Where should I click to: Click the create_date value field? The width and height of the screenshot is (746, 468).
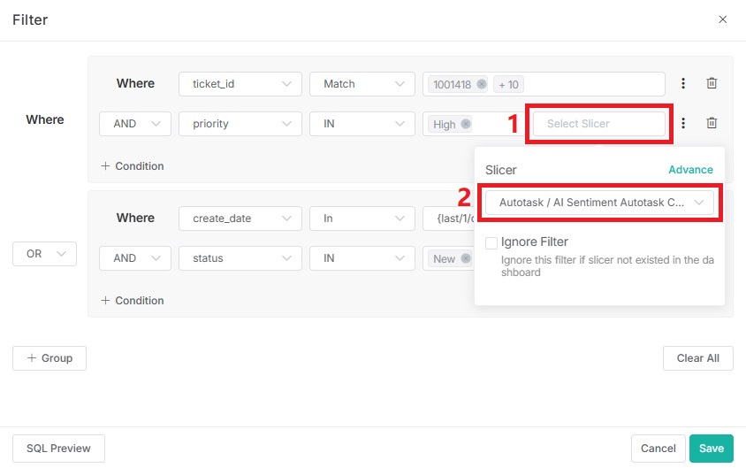point(449,219)
